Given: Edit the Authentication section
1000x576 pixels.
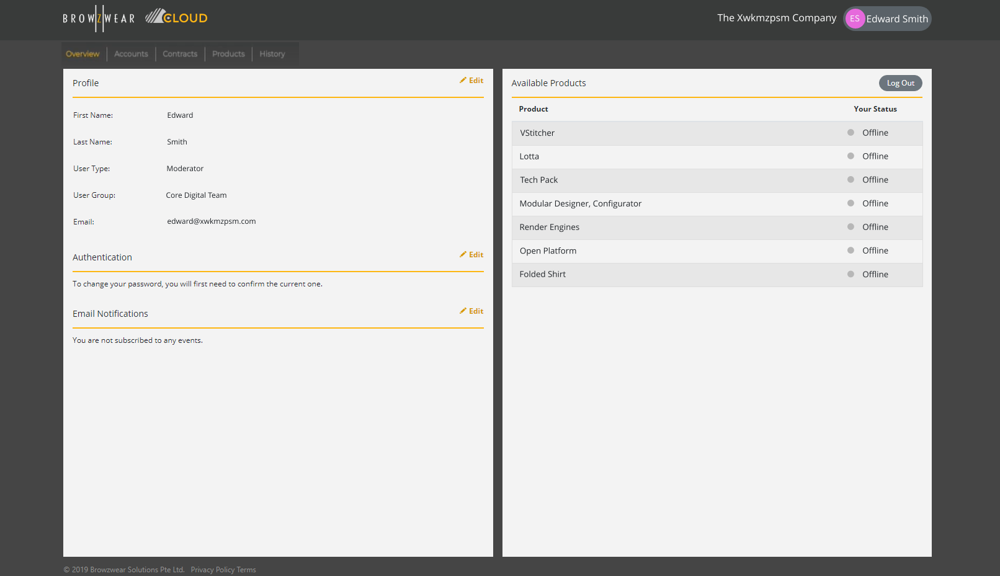Looking at the screenshot, I should (471, 255).
